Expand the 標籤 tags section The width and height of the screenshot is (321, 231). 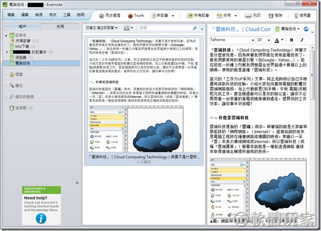(6, 75)
